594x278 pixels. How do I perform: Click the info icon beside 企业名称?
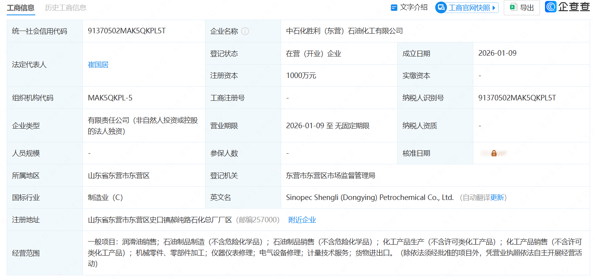[x=245, y=31]
